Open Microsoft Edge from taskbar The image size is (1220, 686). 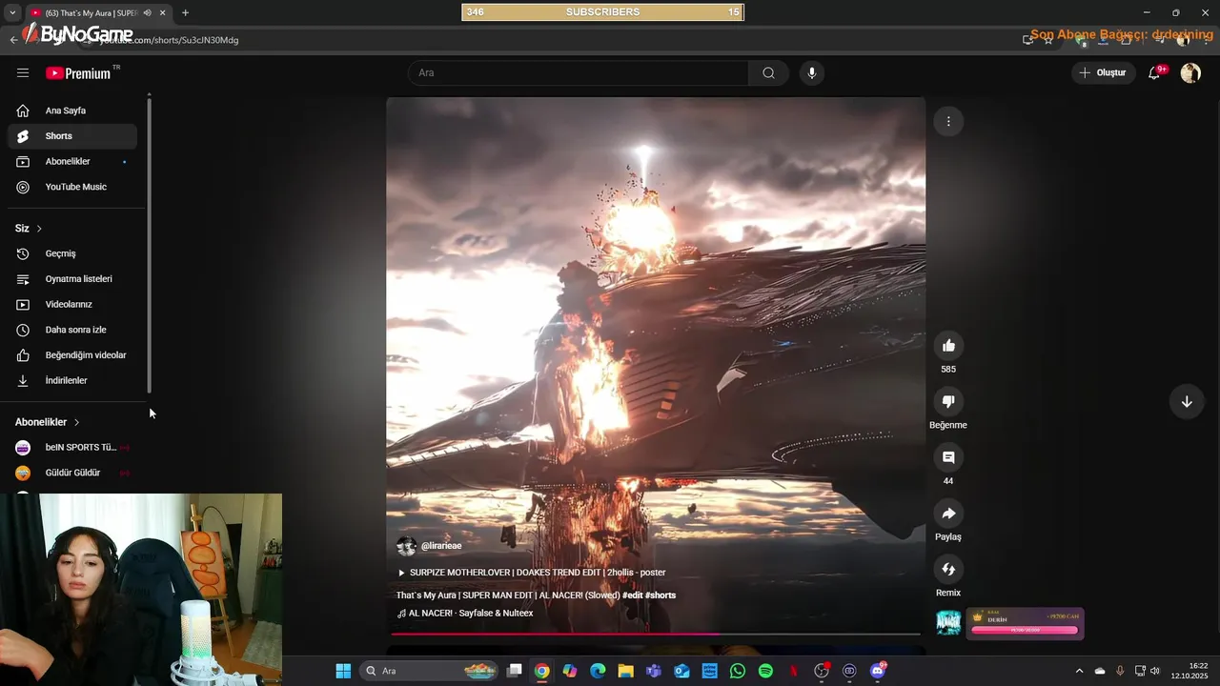click(598, 671)
